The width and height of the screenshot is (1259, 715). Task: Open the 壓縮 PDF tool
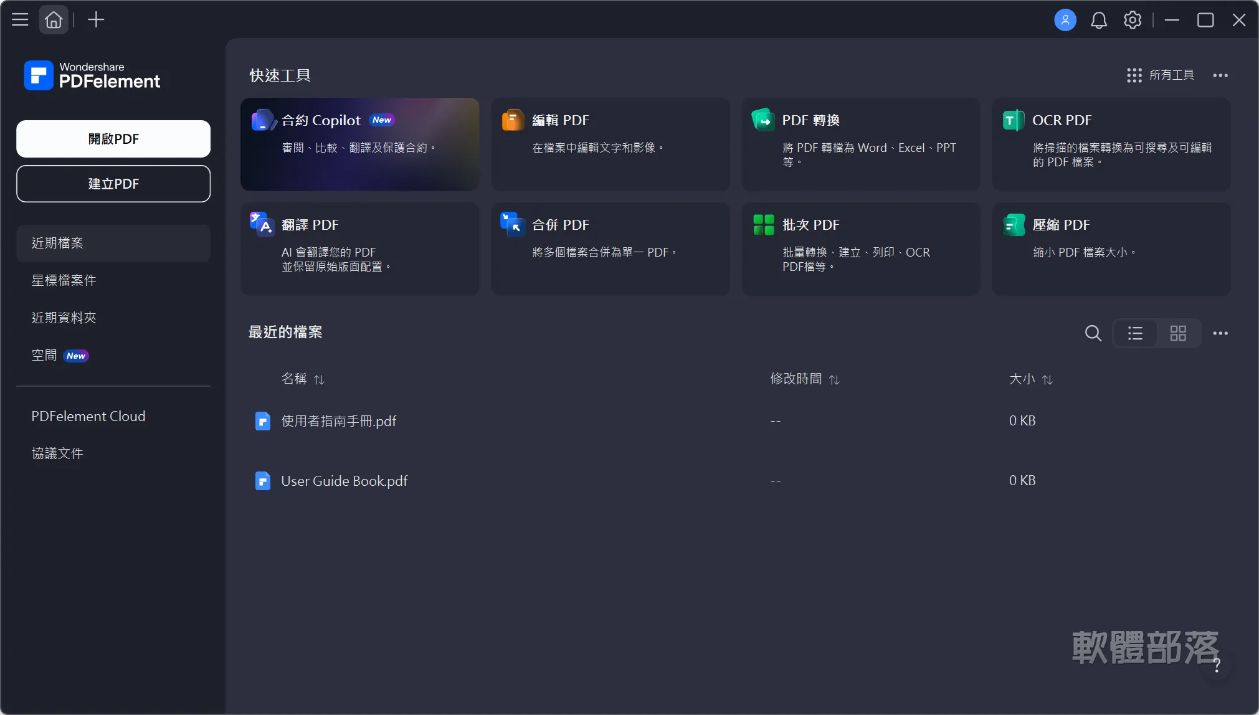pos(1111,249)
